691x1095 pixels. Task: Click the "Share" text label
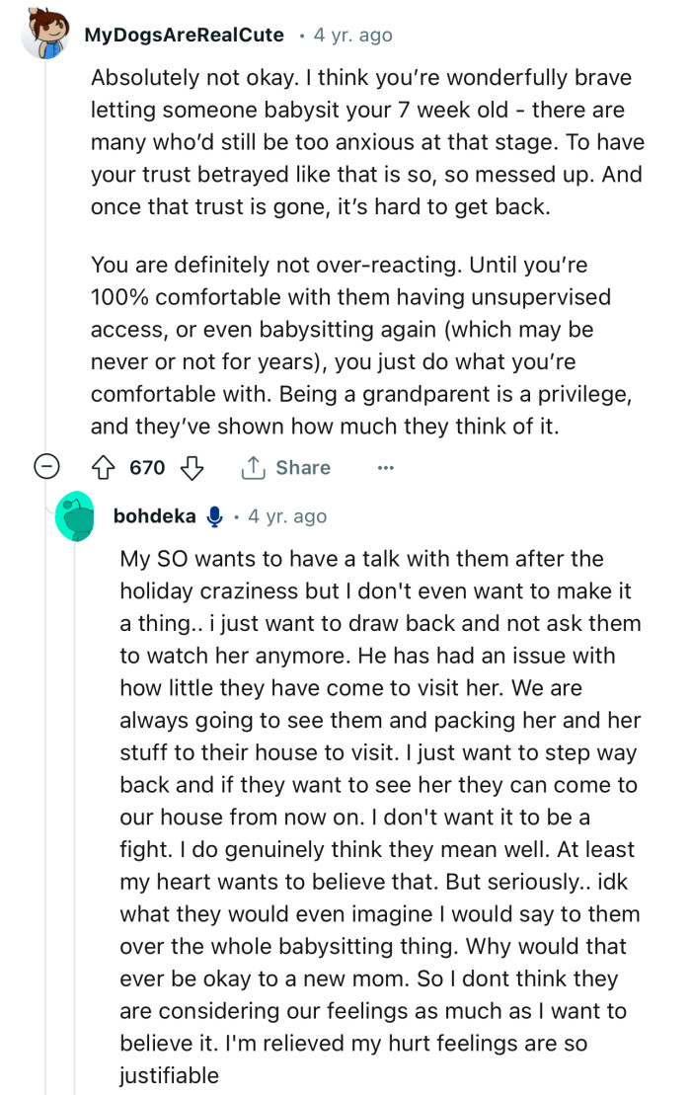[x=301, y=467]
